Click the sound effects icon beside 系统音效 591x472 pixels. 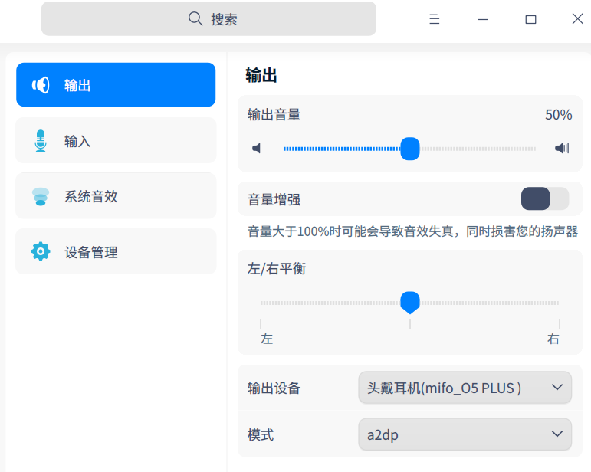coord(41,197)
